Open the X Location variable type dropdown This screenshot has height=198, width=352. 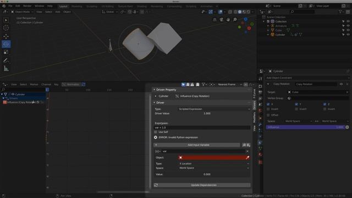pos(214,164)
